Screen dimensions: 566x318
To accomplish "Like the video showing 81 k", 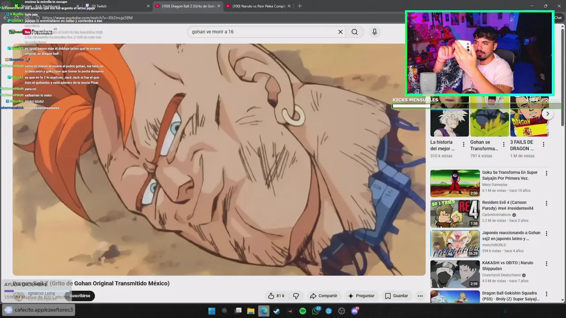I will coord(276,296).
